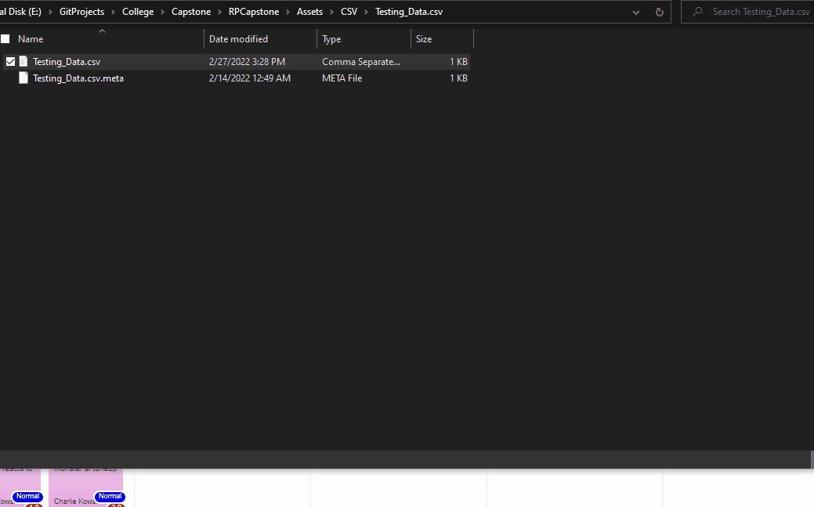Expand the chevron after Disk (E:) breadcrumb
814x507 pixels.
click(50, 12)
